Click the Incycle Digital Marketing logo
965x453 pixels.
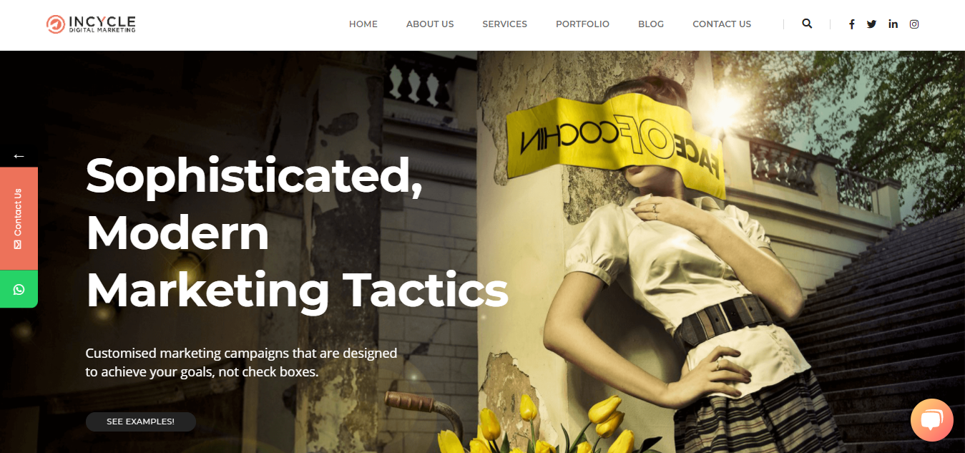91,24
